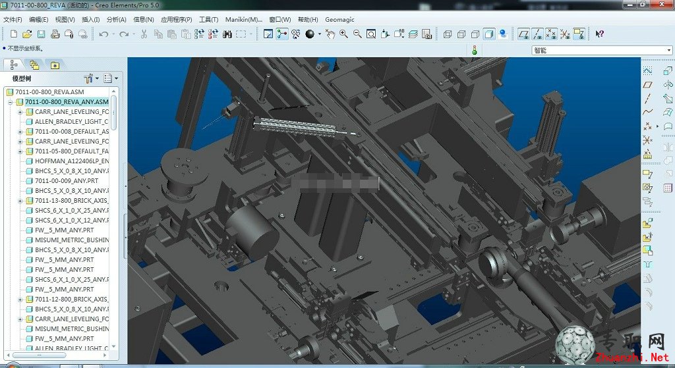
Task: Collapse the 7011-00-800_REVA_ANY.ASM node
Action: click(11, 102)
